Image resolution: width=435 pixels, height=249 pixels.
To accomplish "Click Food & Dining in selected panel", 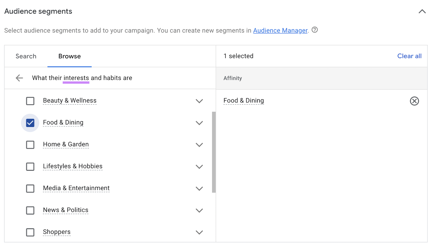I will point(244,101).
